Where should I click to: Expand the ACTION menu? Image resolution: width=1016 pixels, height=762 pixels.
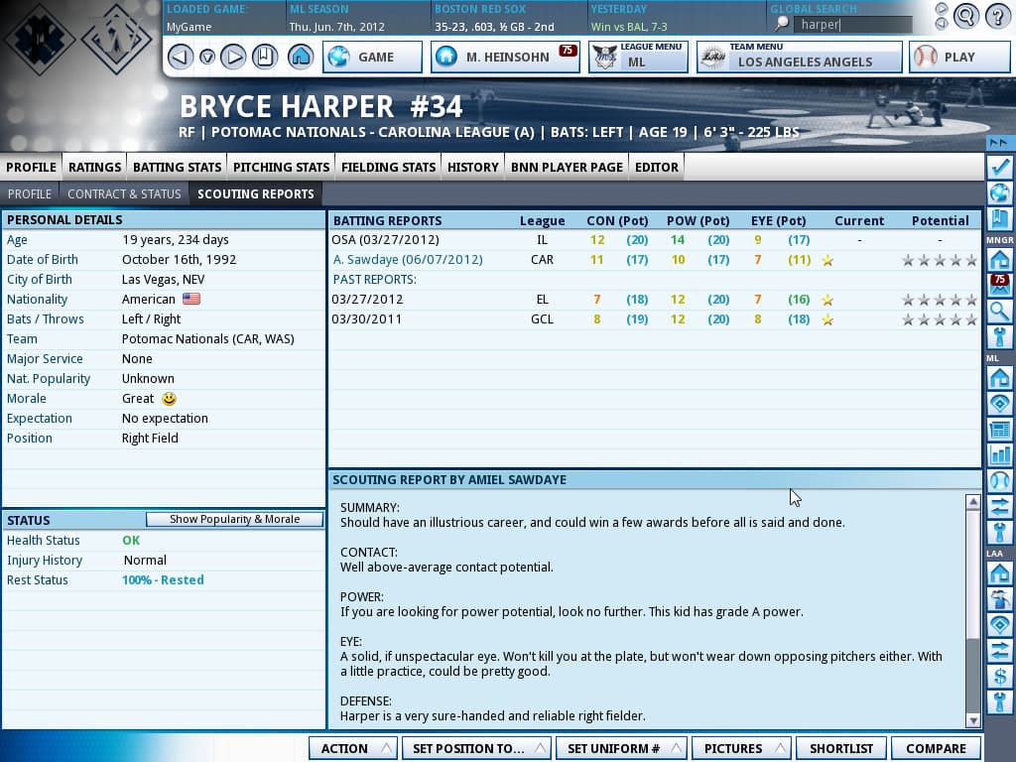coord(353,748)
